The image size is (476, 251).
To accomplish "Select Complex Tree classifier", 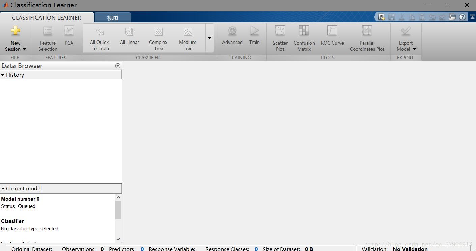I will [x=158, y=39].
